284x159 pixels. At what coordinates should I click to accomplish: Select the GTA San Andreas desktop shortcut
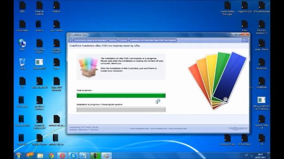tap(261, 7)
